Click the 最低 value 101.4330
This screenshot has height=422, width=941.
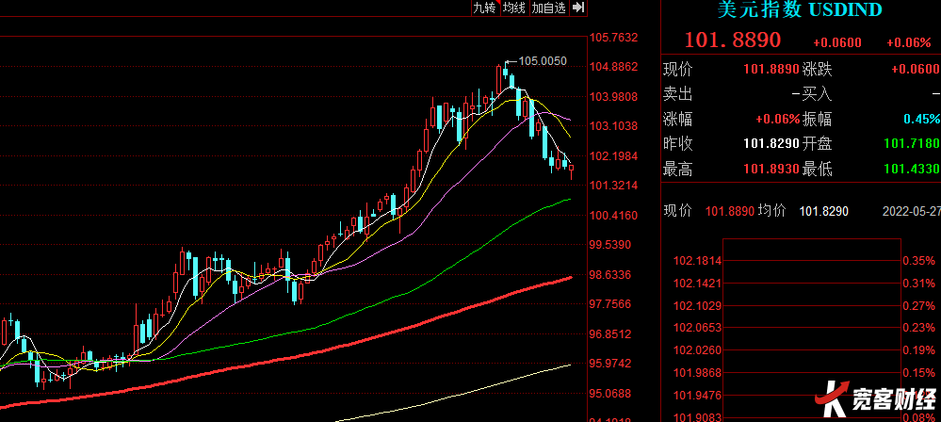(912, 170)
